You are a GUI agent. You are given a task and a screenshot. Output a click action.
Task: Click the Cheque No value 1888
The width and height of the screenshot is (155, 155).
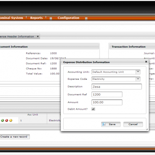pyautogui.click(x=53, y=69)
